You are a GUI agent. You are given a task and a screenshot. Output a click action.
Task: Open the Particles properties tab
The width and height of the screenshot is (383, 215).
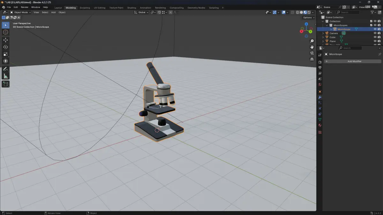pyautogui.click(x=320, y=103)
